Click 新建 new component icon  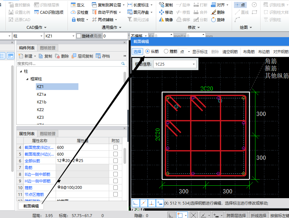coord(21,56)
